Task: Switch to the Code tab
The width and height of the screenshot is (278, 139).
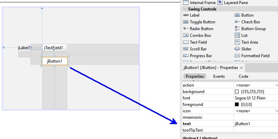Action: [243, 76]
